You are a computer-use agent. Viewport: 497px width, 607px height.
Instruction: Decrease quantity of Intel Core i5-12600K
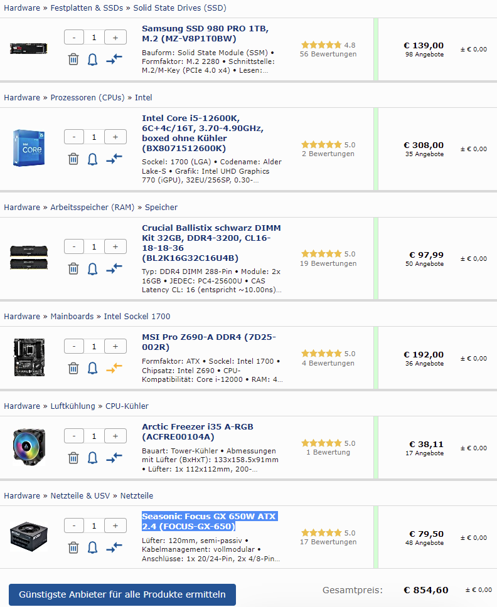point(74,137)
